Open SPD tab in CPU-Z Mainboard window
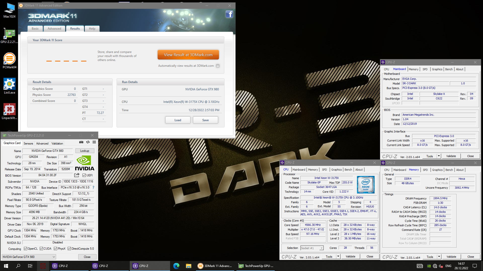Image resolution: width=483 pixels, height=271 pixels. pyautogui.click(x=425, y=69)
